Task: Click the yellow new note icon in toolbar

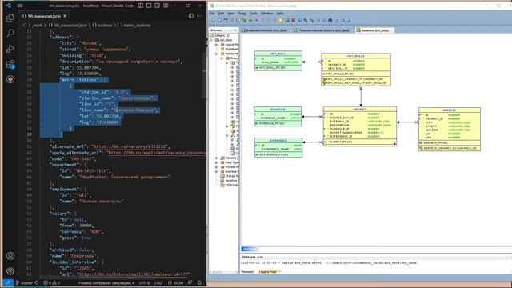Action: tap(280, 20)
